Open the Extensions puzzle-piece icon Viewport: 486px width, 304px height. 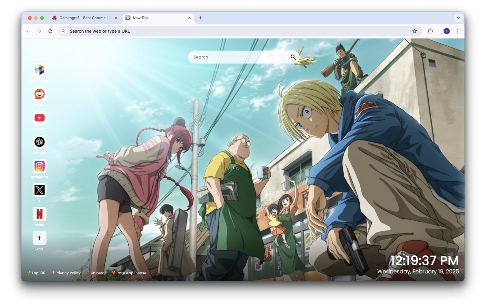tap(430, 31)
